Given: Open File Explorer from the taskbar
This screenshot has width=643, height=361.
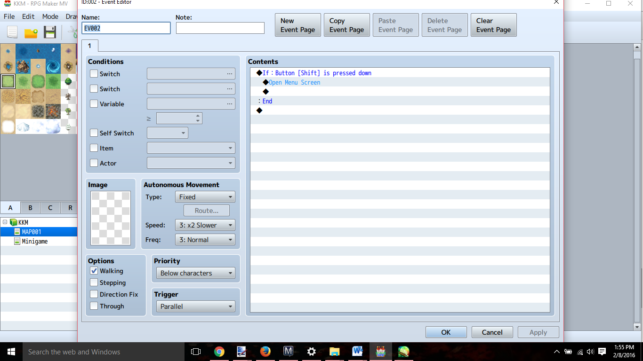Looking at the screenshot, I should click(x=334, y=352).
